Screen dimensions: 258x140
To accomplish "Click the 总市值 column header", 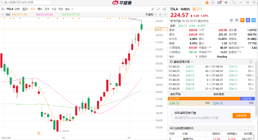I will tap(248, 133).
